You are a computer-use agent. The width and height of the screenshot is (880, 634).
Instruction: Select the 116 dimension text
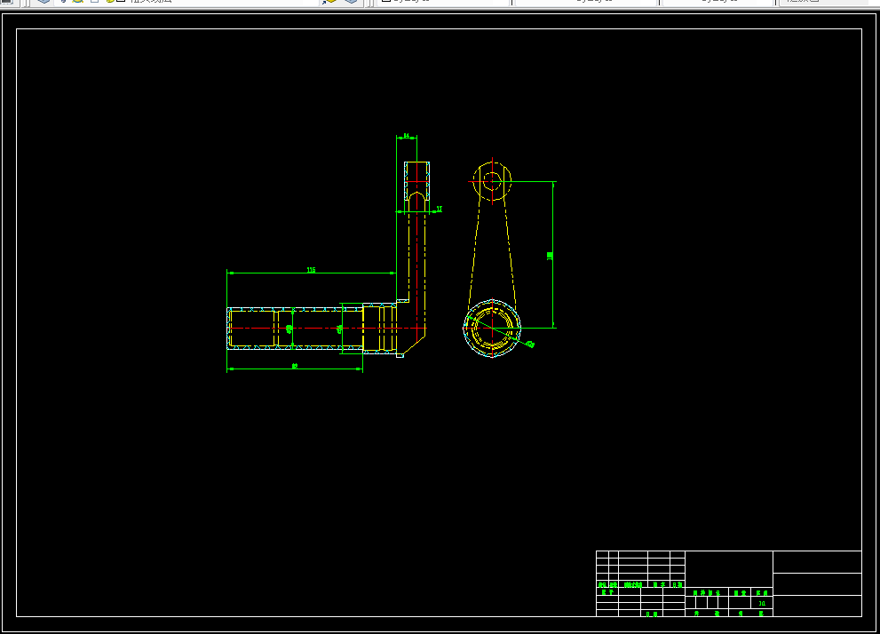click(x=311, y=270)
